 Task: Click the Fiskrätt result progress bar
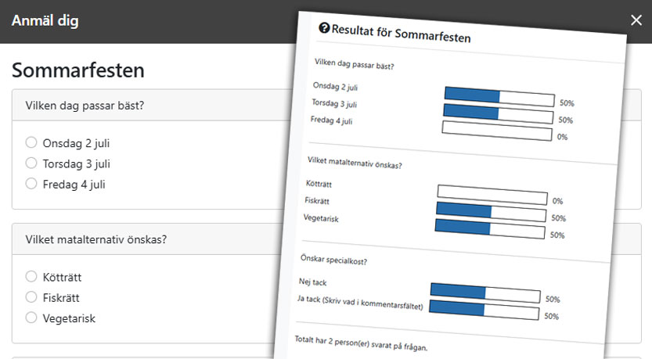[x=490, y=212]
